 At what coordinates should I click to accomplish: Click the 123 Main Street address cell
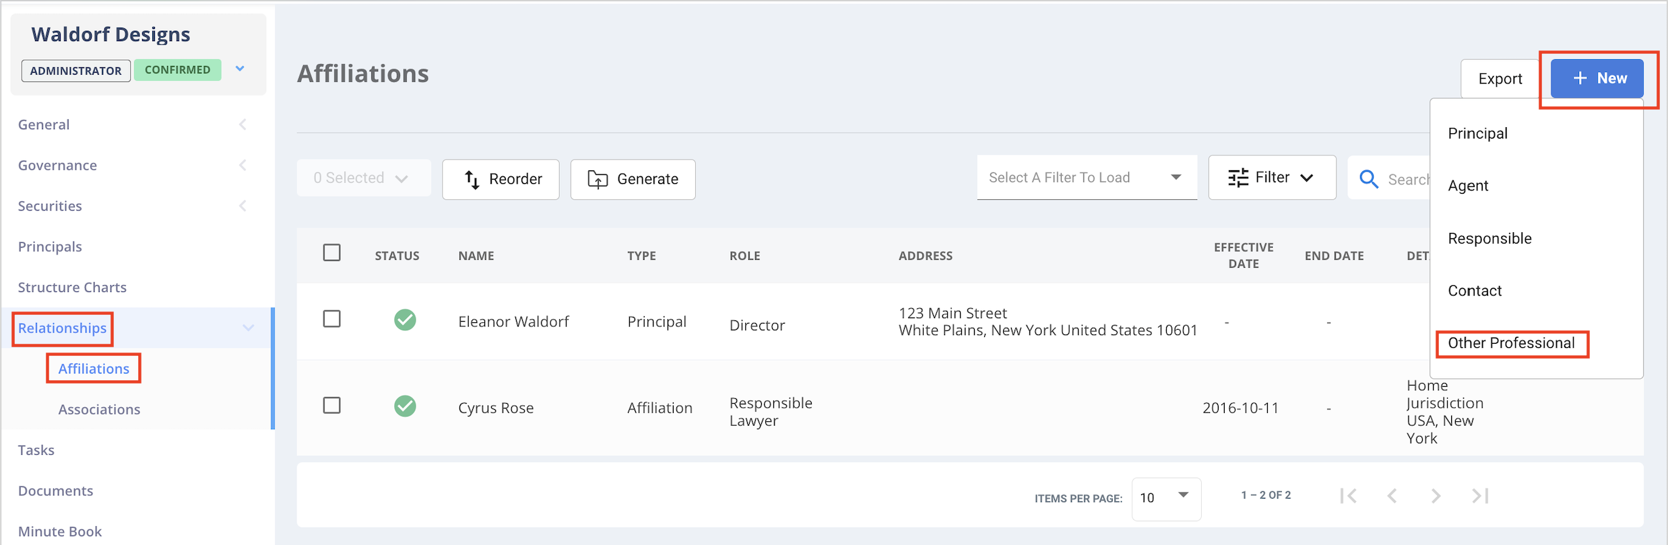coord(1048,322)
